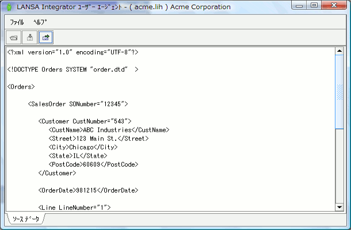Click the OrderDate 981215 line
This screenshot has width=351, height=230.
coord(88,190)
